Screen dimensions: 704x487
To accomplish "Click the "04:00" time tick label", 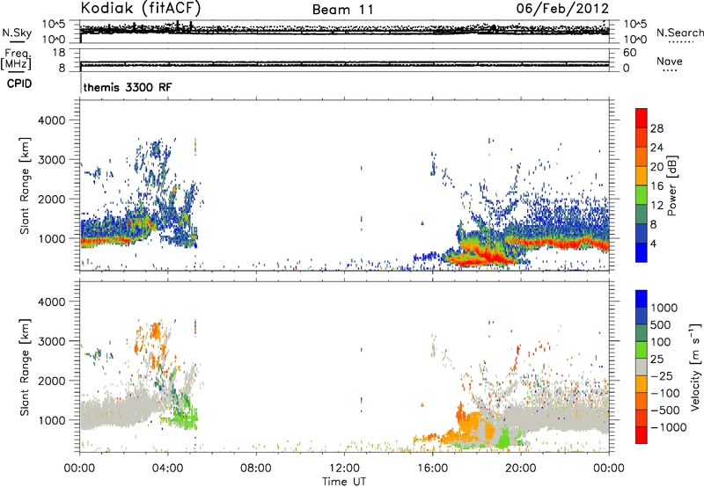I will pos(167,469).
